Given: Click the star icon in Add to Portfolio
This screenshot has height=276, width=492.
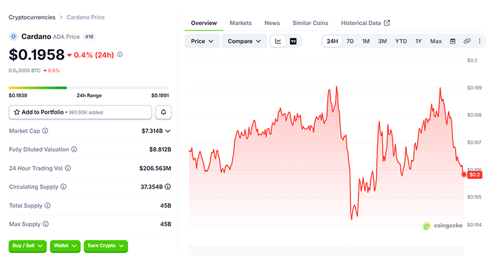Looking at the screenshot, I should 17,112.
